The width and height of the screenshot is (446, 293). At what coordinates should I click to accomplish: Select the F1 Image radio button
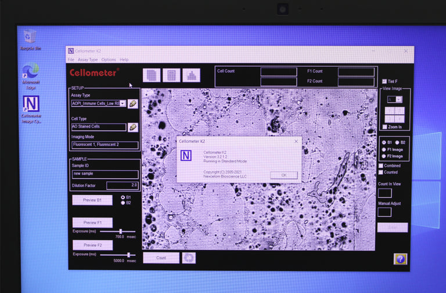tap(384, 149)
